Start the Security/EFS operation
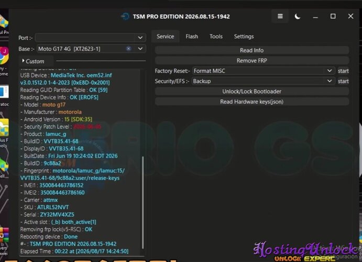Viewport: 362px width, 262px height. coord(343,81)
